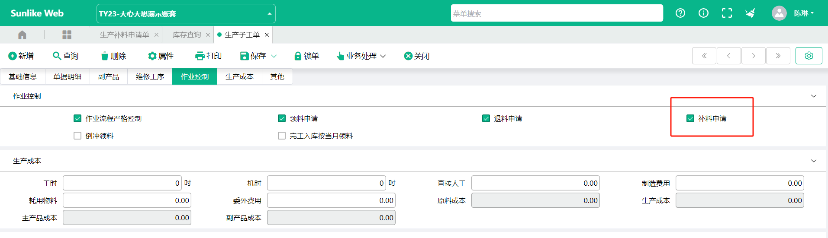Screen dimensions: 828x238
Task: Collapse the 生产成本 section chevron
Action: click(814, 161)
